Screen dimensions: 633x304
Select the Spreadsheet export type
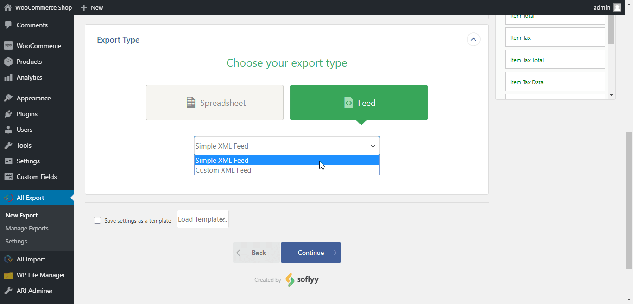point(215,102)
